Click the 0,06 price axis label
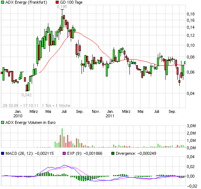This screenshot has width=201, height=189. pyautogui.click(x=191, y=72)
